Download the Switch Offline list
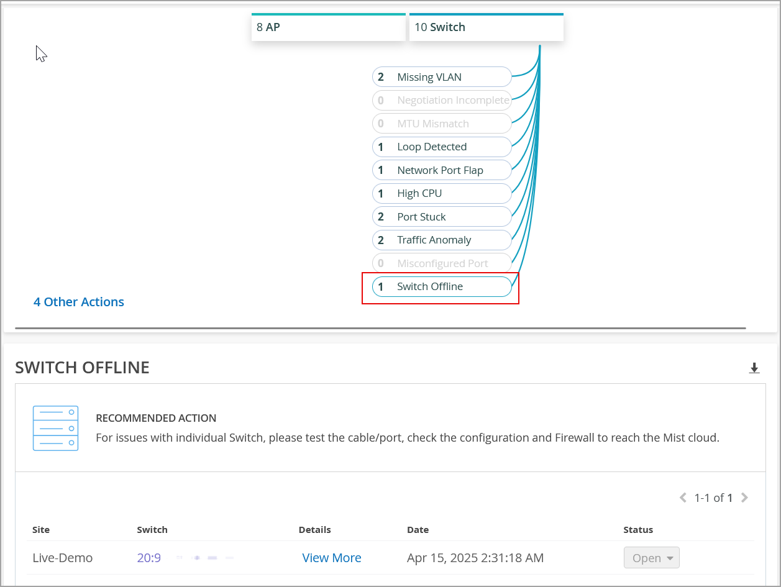Viewport: 781px width, 587px height. 754,368
